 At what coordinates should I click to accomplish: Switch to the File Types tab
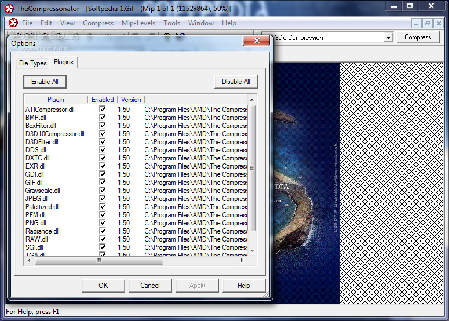click(x=32, y=63)
